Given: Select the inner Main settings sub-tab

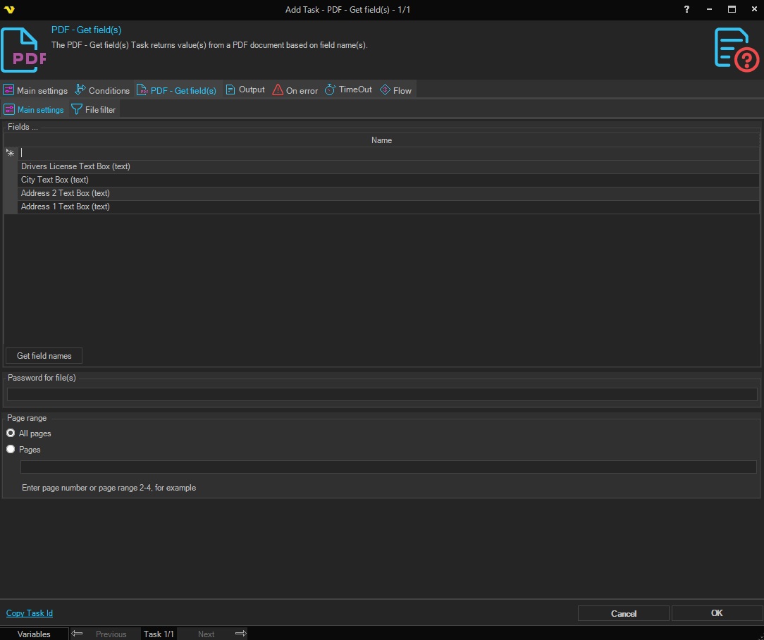Looking at the screenshot, I should click(34, 110).
